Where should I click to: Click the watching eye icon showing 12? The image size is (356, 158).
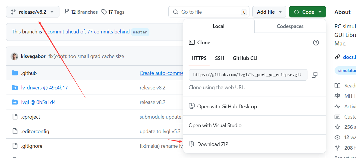(337, 137)
